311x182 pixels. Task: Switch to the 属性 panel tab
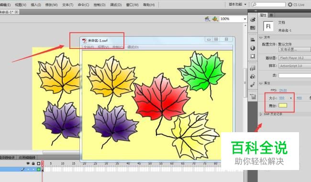coord(263,15)
